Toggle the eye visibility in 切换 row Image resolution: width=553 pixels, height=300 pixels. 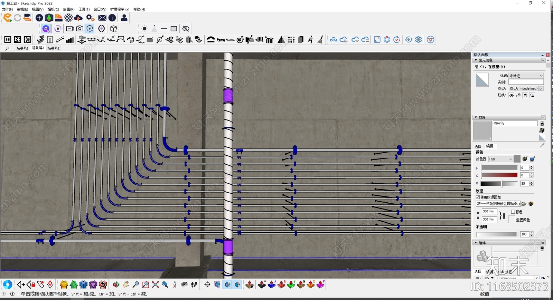tap(512, 96)
